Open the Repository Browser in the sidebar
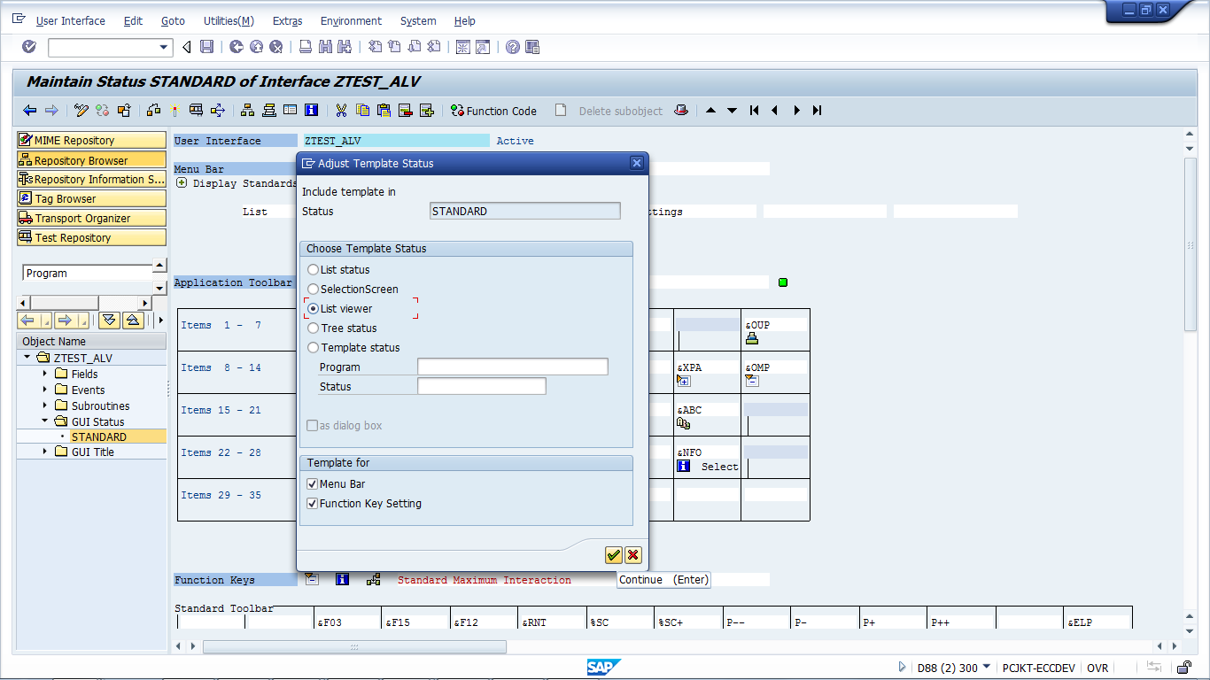The width and height of the screenshot is (1210, 680). point(91,159)
